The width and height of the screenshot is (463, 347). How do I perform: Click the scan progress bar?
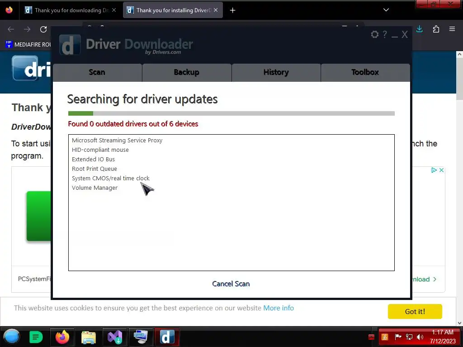point(231,113)
